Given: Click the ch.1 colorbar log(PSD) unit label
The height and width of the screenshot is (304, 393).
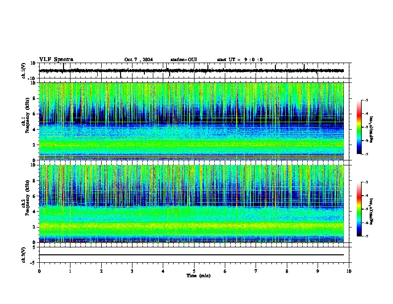Looking at the screenshot, I should (372, 130).
